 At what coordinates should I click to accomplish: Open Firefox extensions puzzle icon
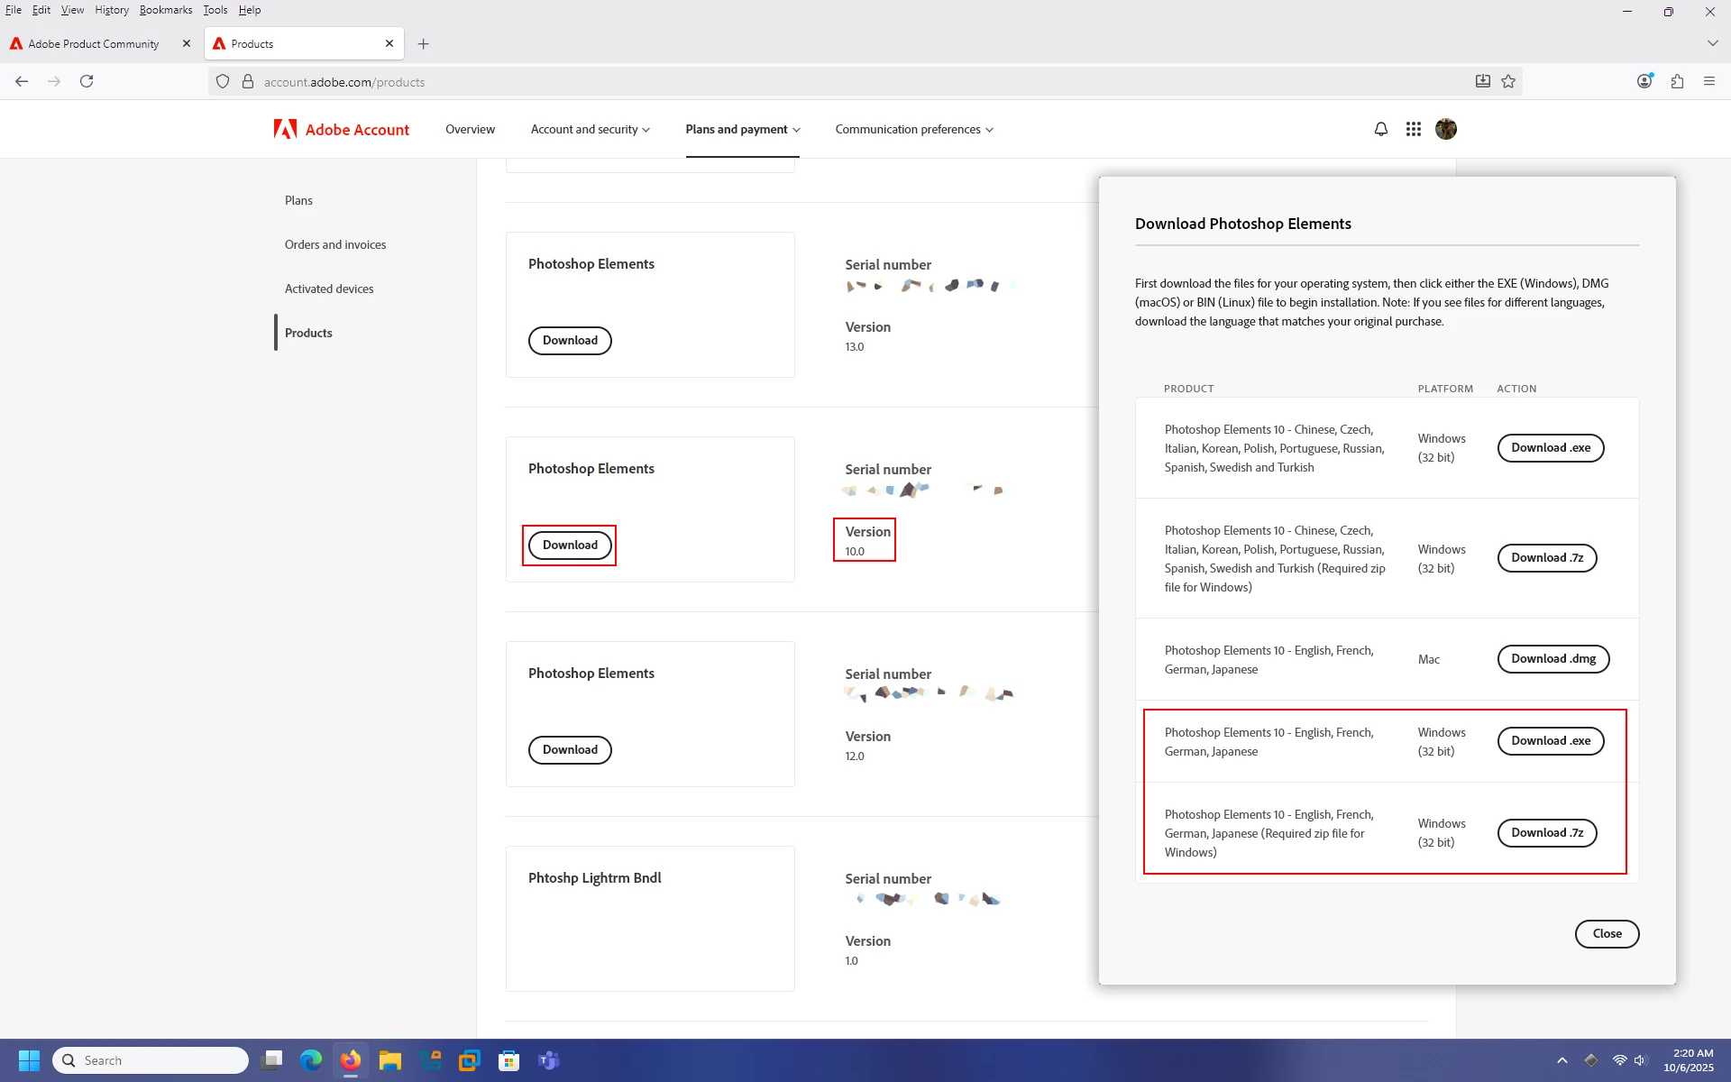pos(1677,81)
